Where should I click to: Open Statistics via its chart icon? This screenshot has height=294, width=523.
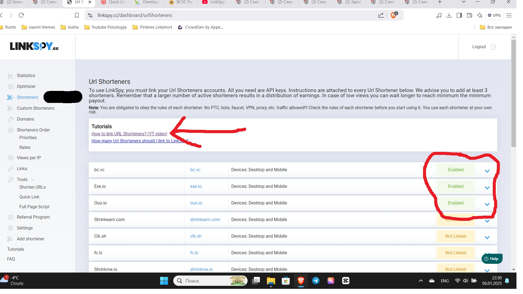coord(10,76)
